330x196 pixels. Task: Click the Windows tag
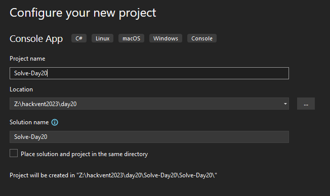click(x=166, y=38)
